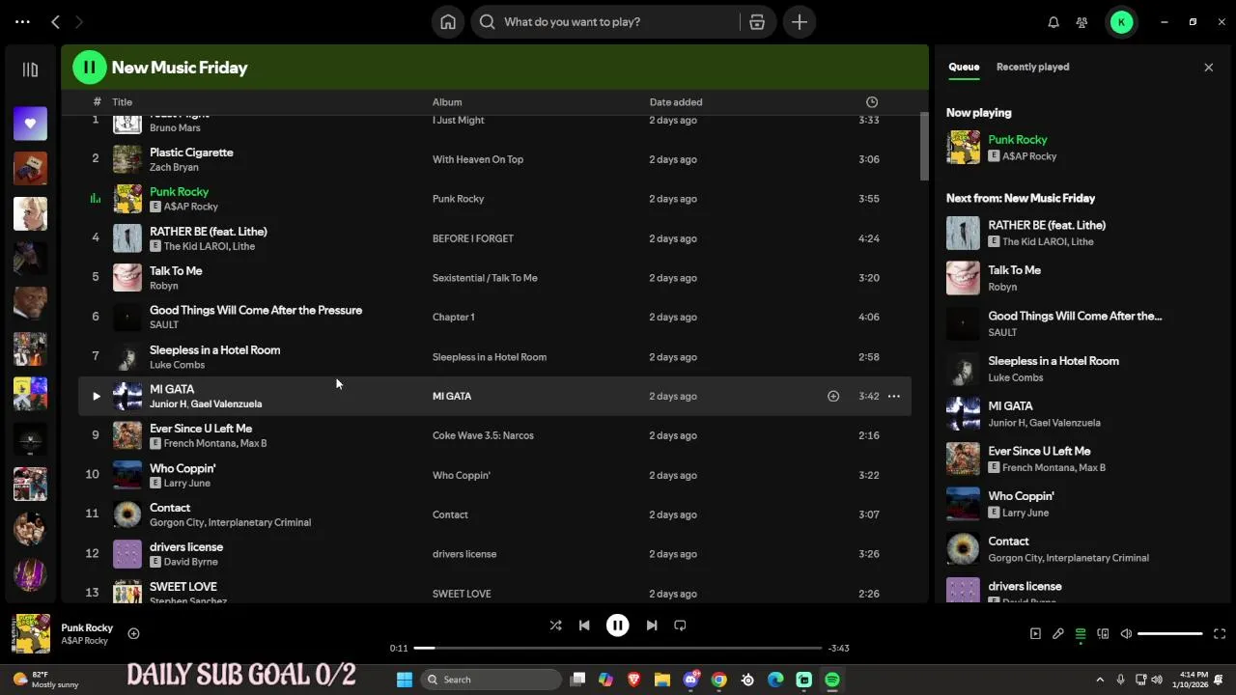Select RATHER BE (feat. Lithe) in the Queue

pyautogui.click(x=1047, y=225)
